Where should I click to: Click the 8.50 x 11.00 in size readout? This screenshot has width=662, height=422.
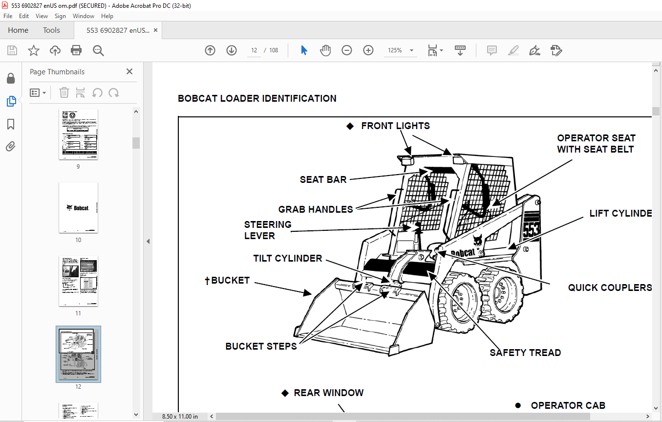click(180, 417)
